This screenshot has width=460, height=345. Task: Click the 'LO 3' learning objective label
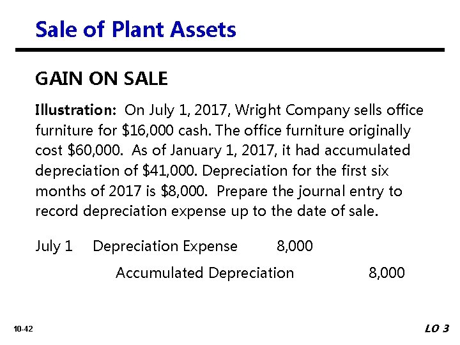coord(437,328)
